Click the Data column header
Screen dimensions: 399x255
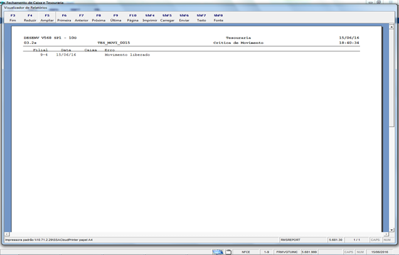[66, 50]
